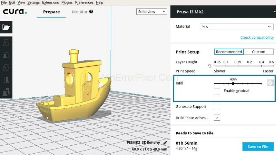This screenshot has height=155, width=276.
Task: Click the 60.0 x 31.0 x 48.0 mm dimensions
Action: pyautogui.click(x=149, y=149)
